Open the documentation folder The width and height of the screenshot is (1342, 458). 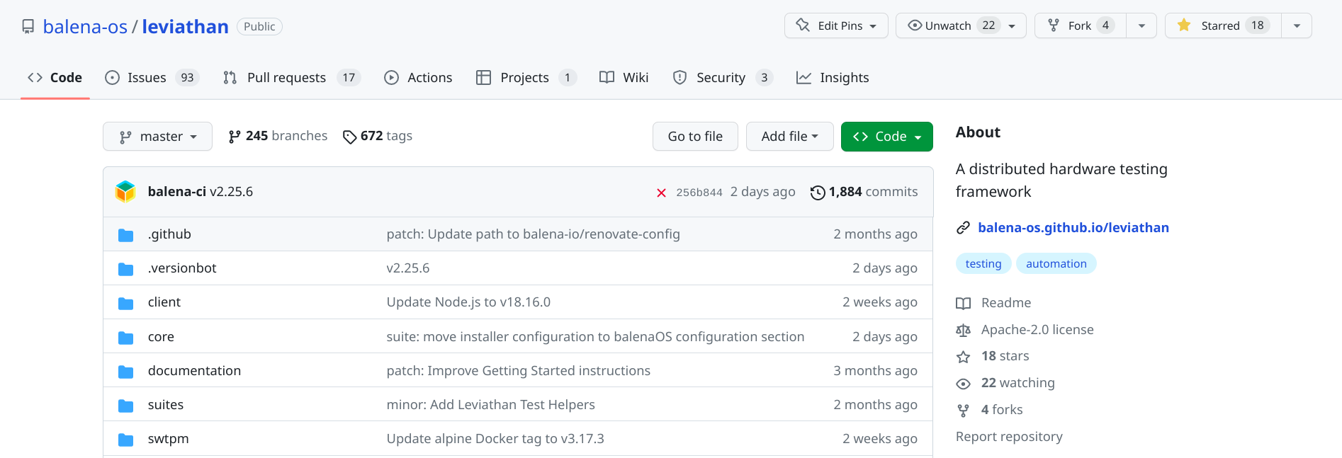tap(194, 371)
